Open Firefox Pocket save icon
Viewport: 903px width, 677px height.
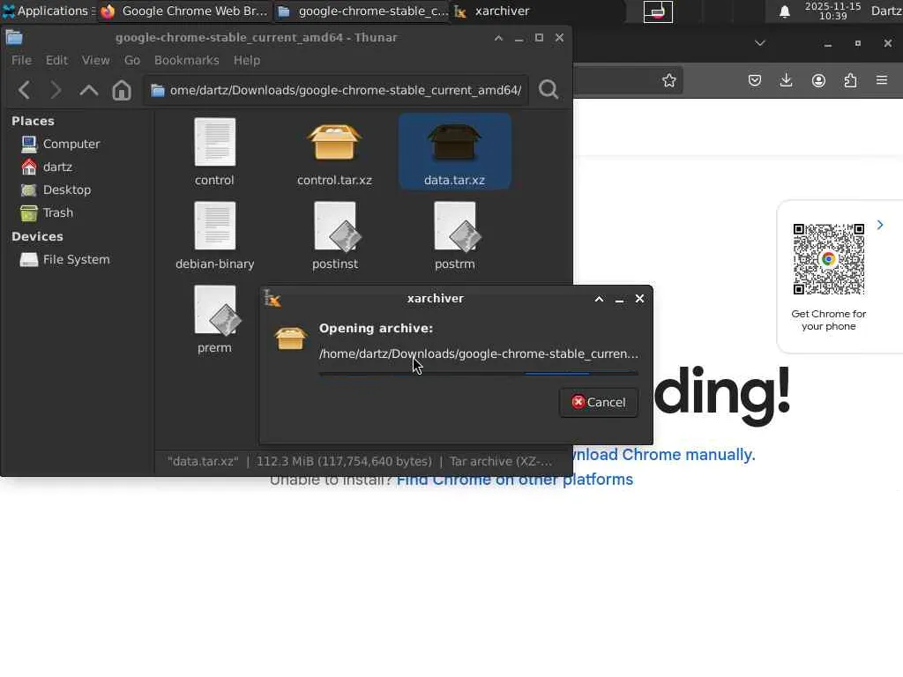click(x=755, y=80)
